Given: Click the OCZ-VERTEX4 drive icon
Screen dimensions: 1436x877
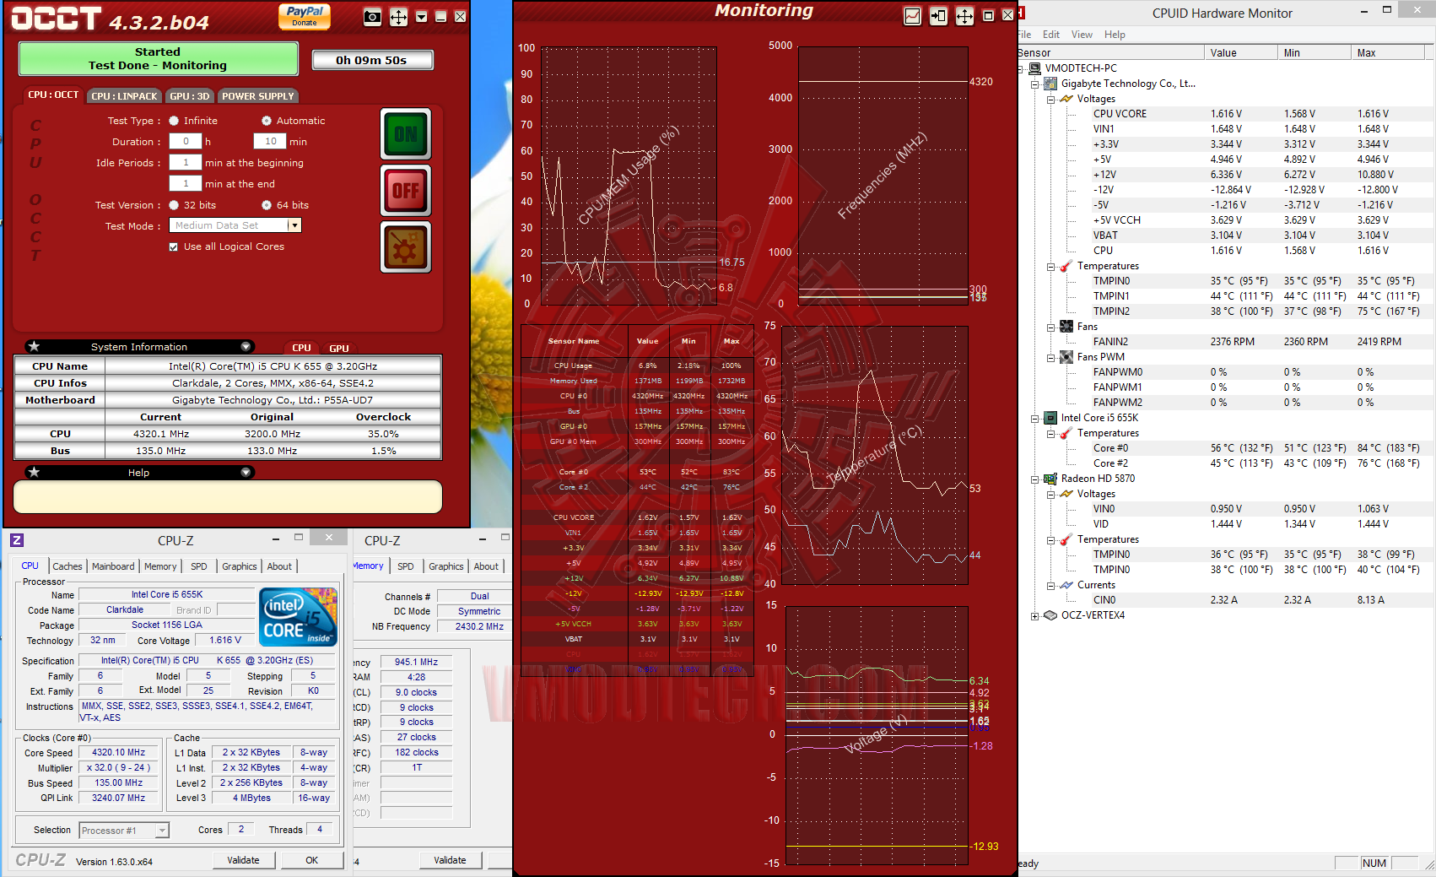Looking at the screenshot, I should pos(1050,615).
